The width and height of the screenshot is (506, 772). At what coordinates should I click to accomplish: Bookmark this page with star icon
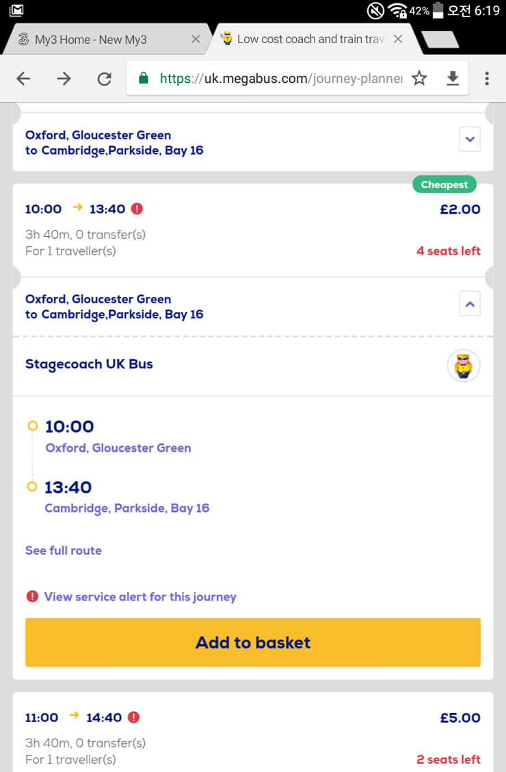click(x=419, y=79)
